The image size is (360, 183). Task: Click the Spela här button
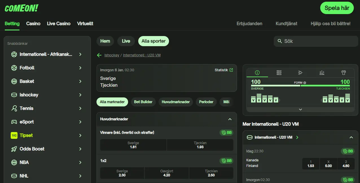pos(337,8)
